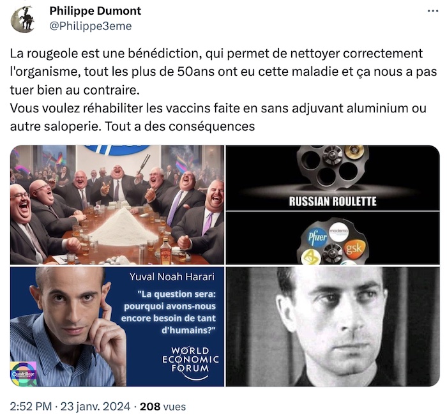Click the World Economic Forum logo
The width and height of the screenshot is (447, 415).
(x=190, y=362)
